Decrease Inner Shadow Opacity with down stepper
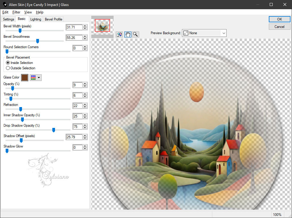 coord(85,117)
